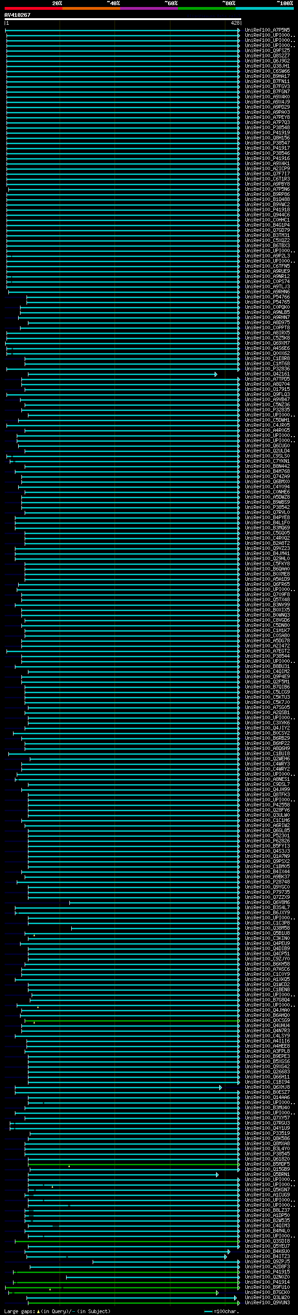The height and width of the screenshot is (1315, 298).
Task: Click the UniRef100_Q42161 hit label
Action: (x=267, y=374)
